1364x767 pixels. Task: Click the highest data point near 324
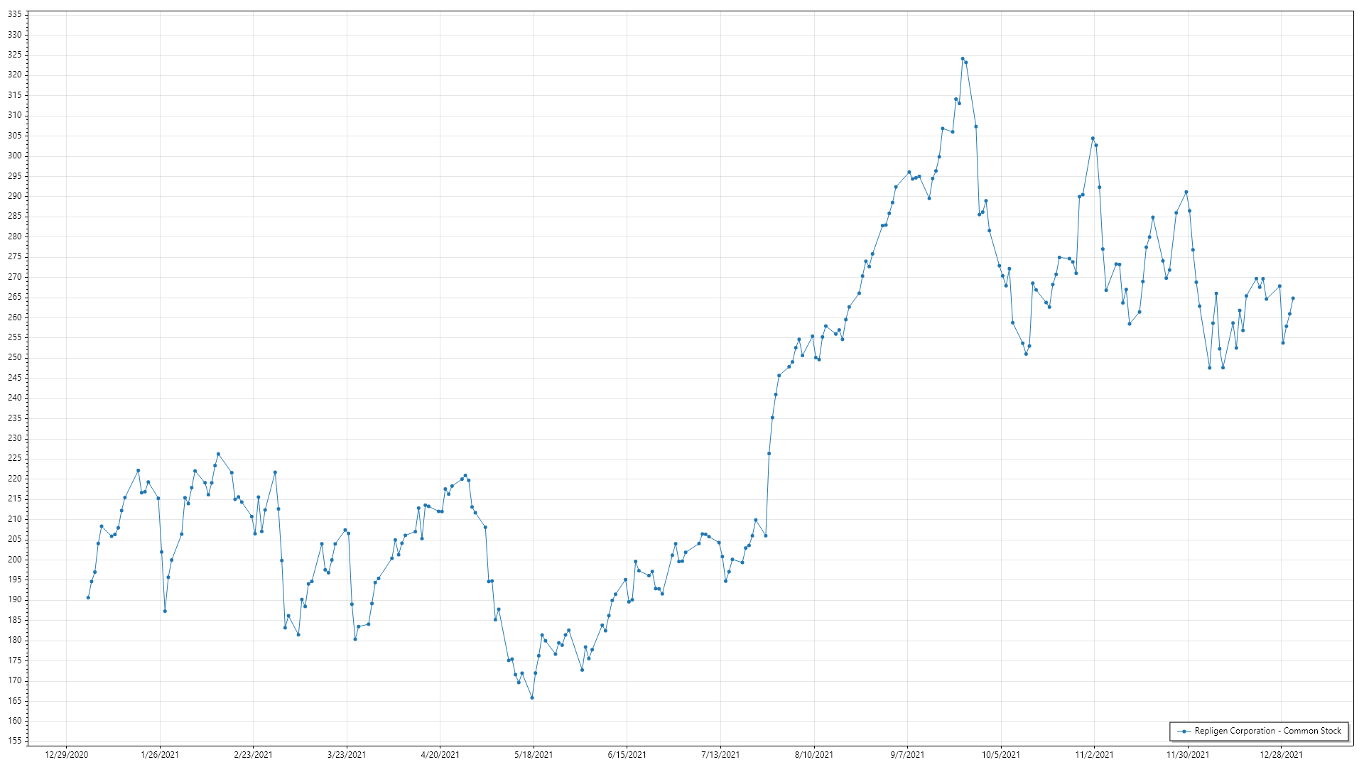963,59
